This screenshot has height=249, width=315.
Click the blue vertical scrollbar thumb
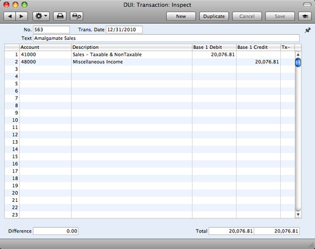click(298, 62)
